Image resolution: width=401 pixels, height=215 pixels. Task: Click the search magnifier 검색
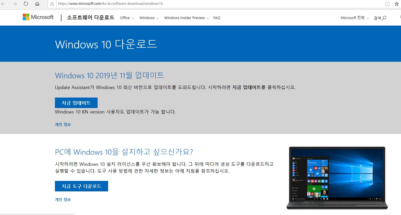coord(380,18)
